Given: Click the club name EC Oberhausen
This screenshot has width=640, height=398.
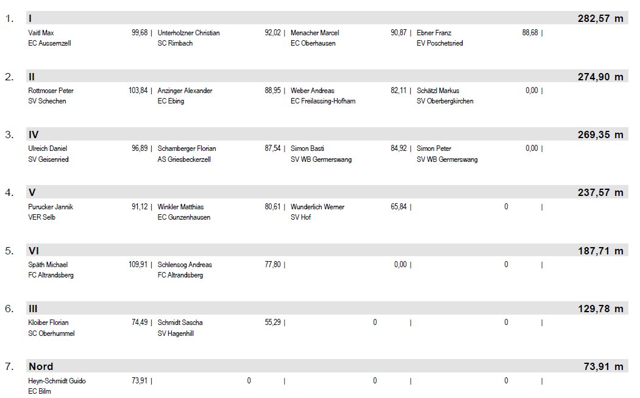Looking at the screenshot, I should [313, 43].
